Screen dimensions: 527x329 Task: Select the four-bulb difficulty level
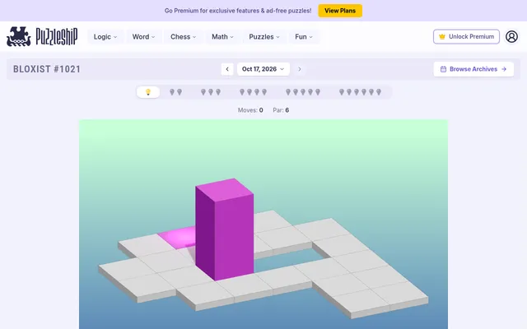[x=253, y=92]
